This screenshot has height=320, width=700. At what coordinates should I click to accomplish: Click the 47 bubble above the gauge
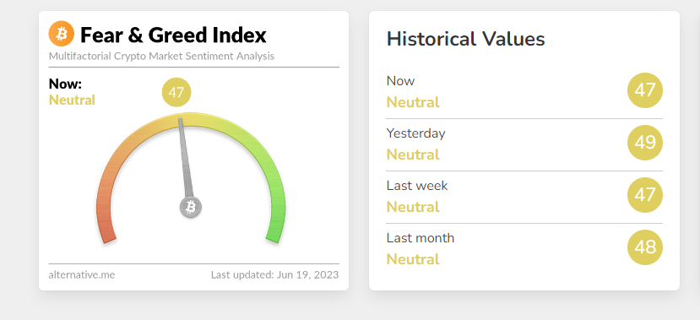pyautogui.click(x=176, y=92)
